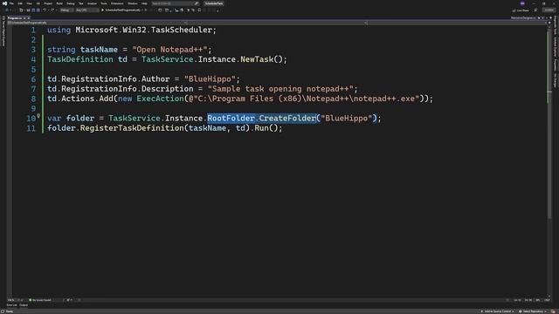
Task: Open the Extensions menu
Action: click(117, 3)
